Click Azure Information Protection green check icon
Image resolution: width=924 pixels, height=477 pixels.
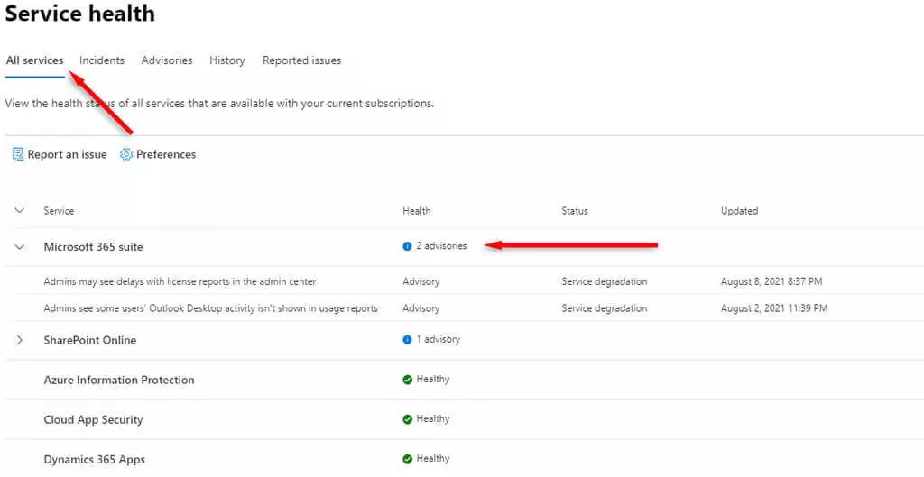click(407, 380)
